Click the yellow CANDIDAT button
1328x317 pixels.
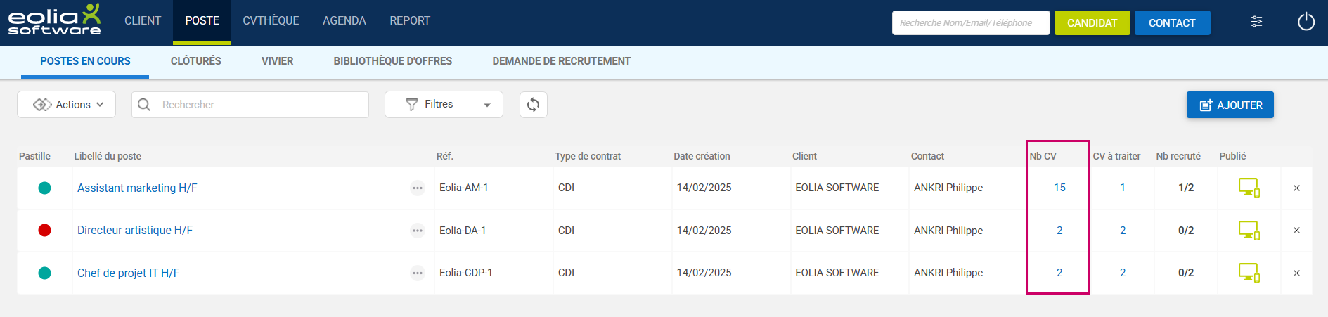(1092, 22)
